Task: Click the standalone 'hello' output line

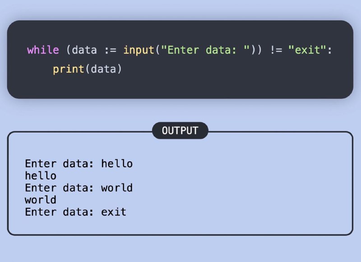Action: pos(41,176)
